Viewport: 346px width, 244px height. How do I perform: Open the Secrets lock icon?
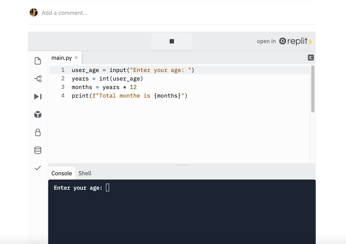click(38, 132)
